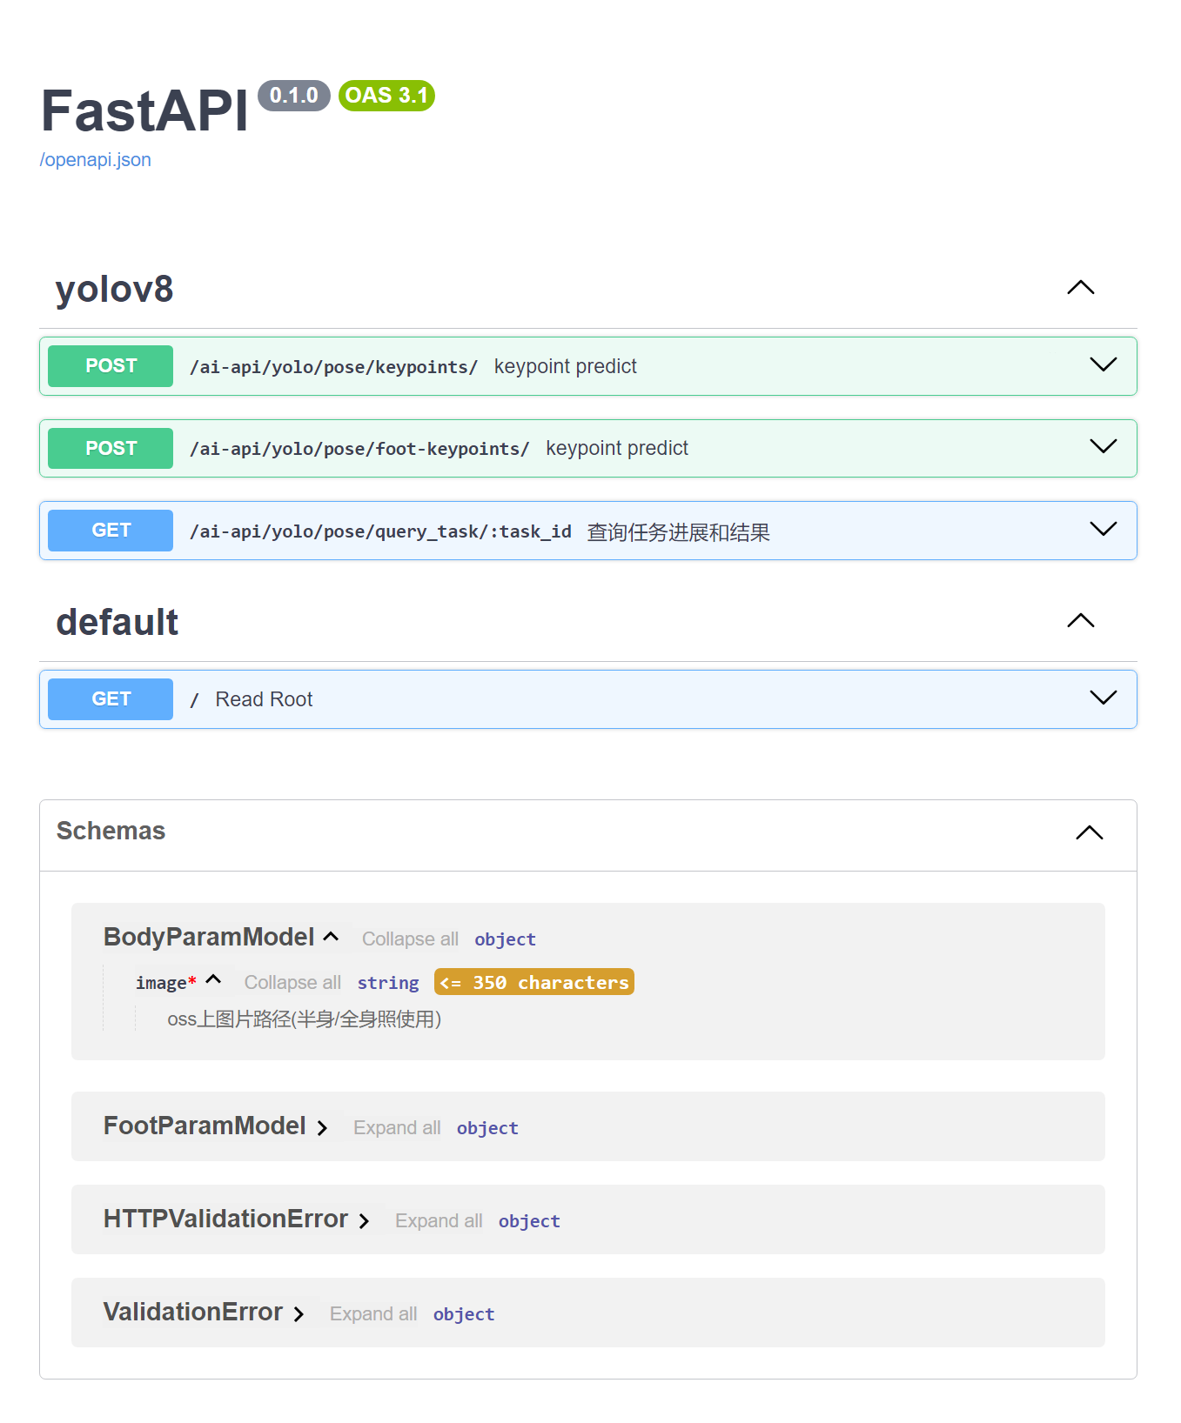This screenshot has width=1181, height=1423.
Task: Click the required 'image' property name
Action: tap(161, 983)
